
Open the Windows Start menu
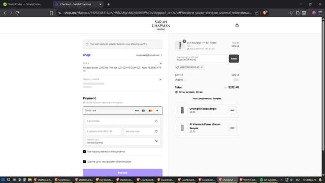pos(3,179)
